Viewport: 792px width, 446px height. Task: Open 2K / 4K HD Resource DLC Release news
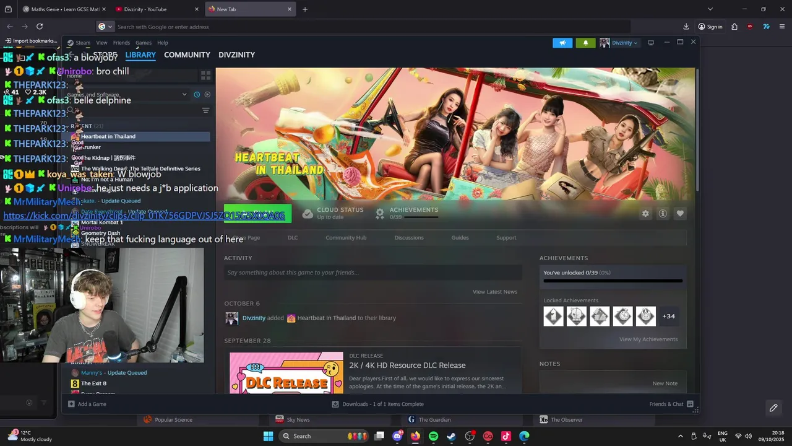tap(407, 365)
